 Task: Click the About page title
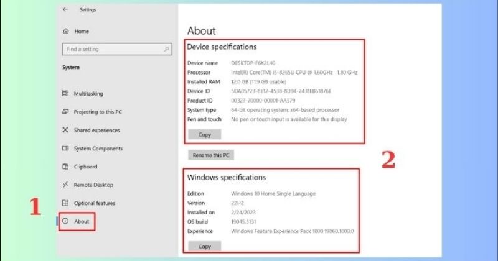point(201,31)
